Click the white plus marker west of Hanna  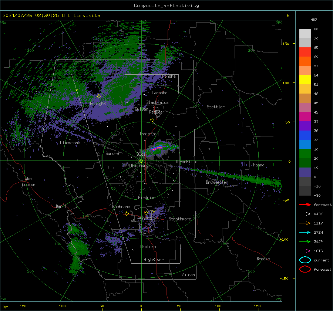209,149
